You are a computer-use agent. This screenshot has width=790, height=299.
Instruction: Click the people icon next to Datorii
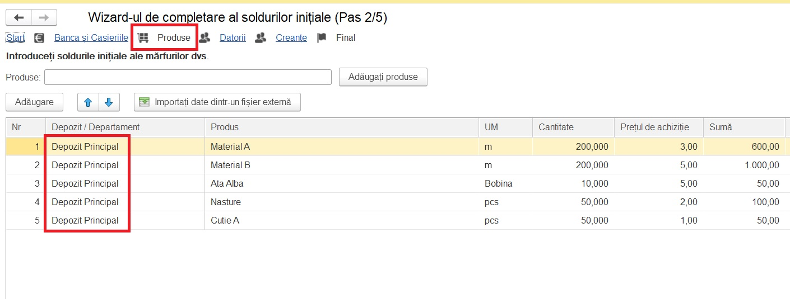tap(205, 38)
